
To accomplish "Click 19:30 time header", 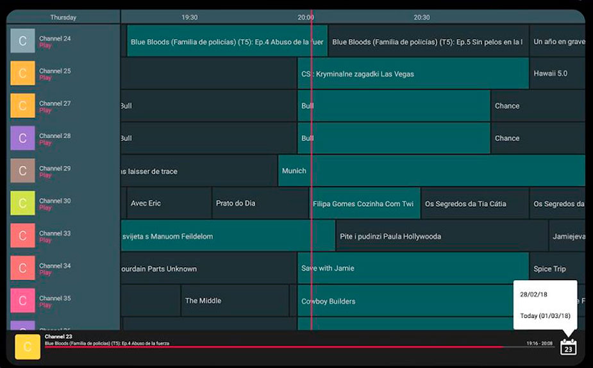I will (190, 17).
